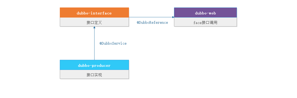Screen dimensions: 297x98
Task: Click the orange dubbo-interface header
Action: pyautogui.click(x=94, y=13)
